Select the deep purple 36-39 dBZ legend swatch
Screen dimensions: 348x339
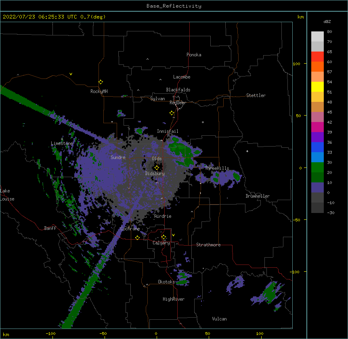(x=317, y=137)
